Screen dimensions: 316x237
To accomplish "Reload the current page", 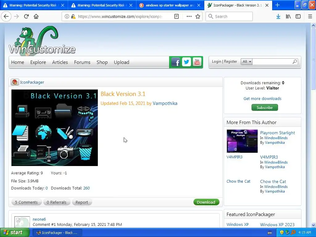I will [26, 16].
